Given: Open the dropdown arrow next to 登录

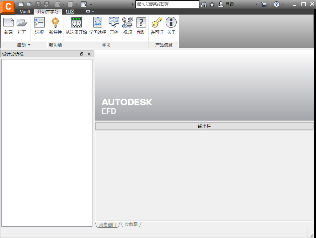Looking at the screenshot, I should [x=256, y=4].
